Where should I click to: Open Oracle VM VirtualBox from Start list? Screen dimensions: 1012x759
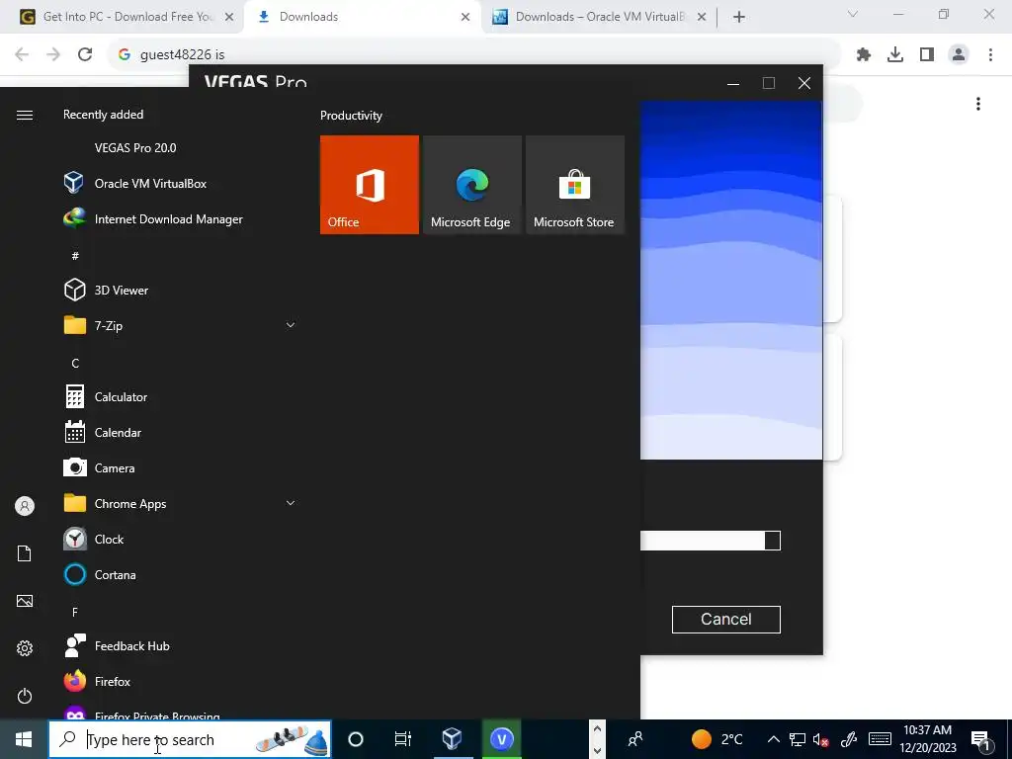180,183
